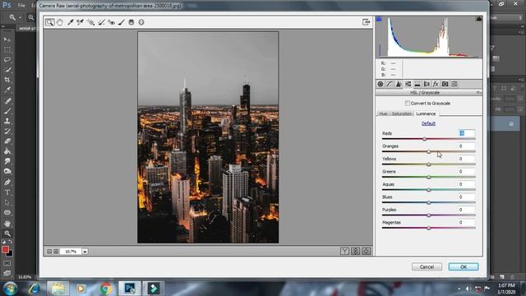The height and width of the screenshot is (296, 526).
Task: Click the Yellows luminance slider handle
Action: click(x=429, y=164)
